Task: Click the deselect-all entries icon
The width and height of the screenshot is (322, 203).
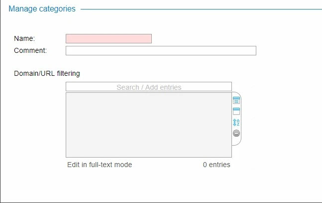Action: [236, 111]
